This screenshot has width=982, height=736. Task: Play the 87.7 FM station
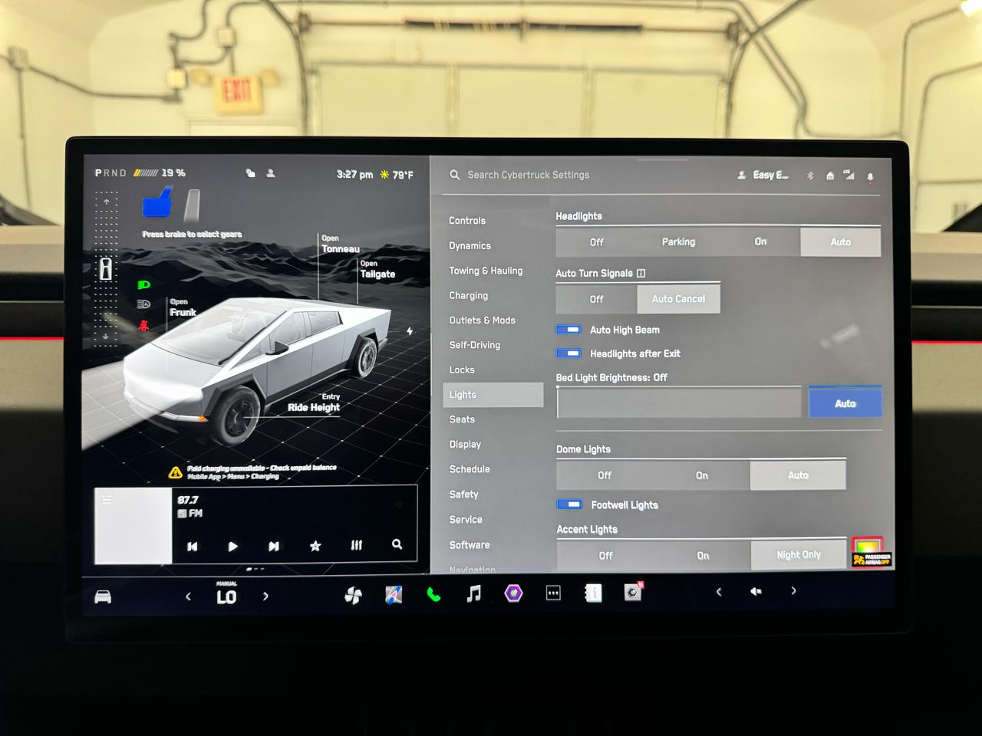[233, 547]
